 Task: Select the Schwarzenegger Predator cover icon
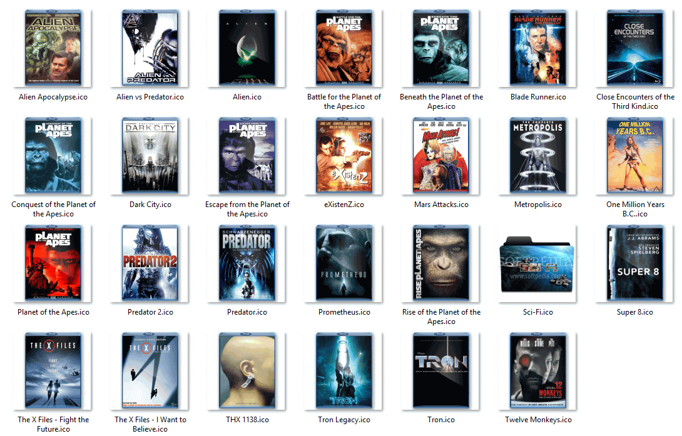pyautogui.click(x=247, y=263)
